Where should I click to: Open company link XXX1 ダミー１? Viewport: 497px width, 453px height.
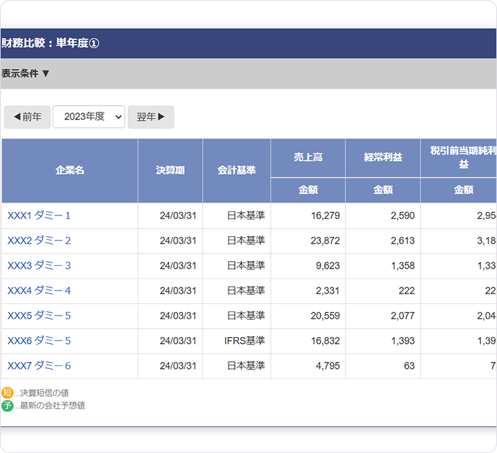point(39,215)
